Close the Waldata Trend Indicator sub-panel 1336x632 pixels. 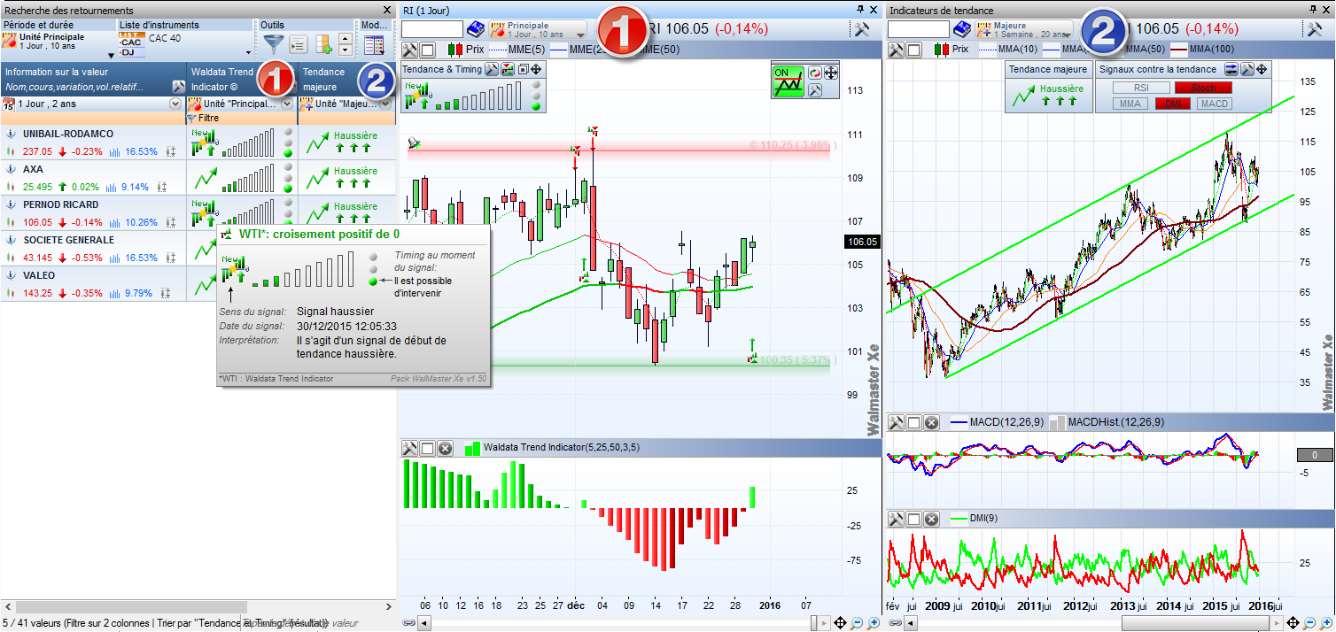[445, 448]
